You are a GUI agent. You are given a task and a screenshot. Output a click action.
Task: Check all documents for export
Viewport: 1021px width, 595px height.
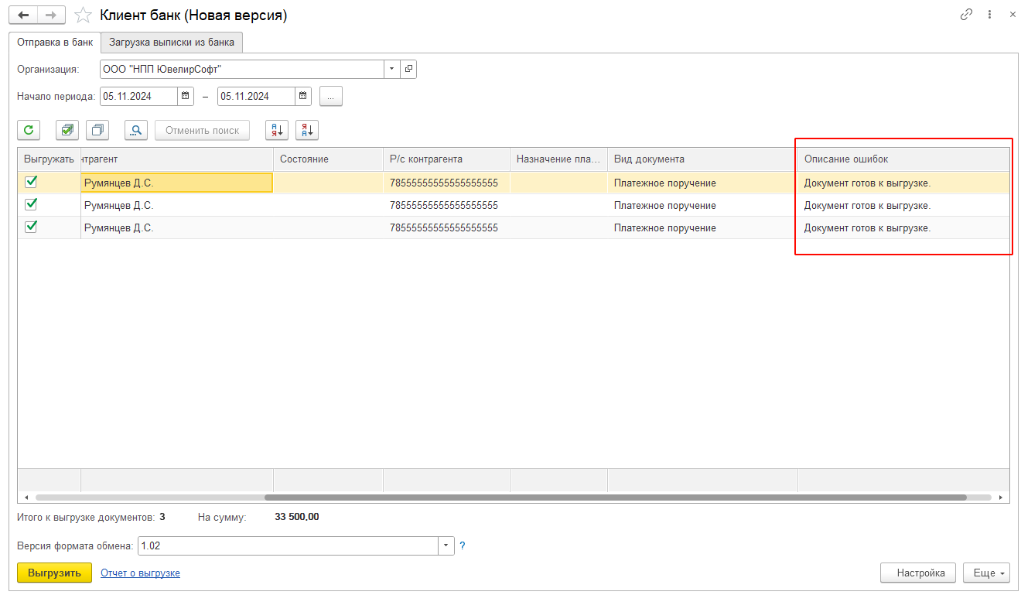(x=67, y=130)
